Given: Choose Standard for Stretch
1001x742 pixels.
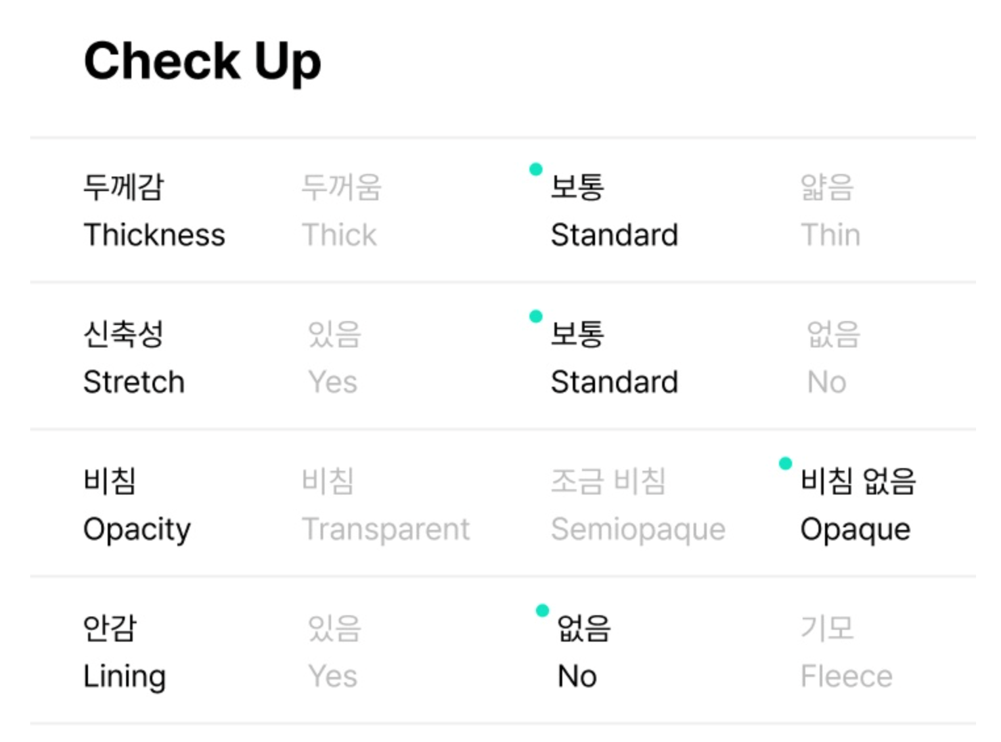Looking at the screenshot, I should pyautogui.click(x=613, y=359).
